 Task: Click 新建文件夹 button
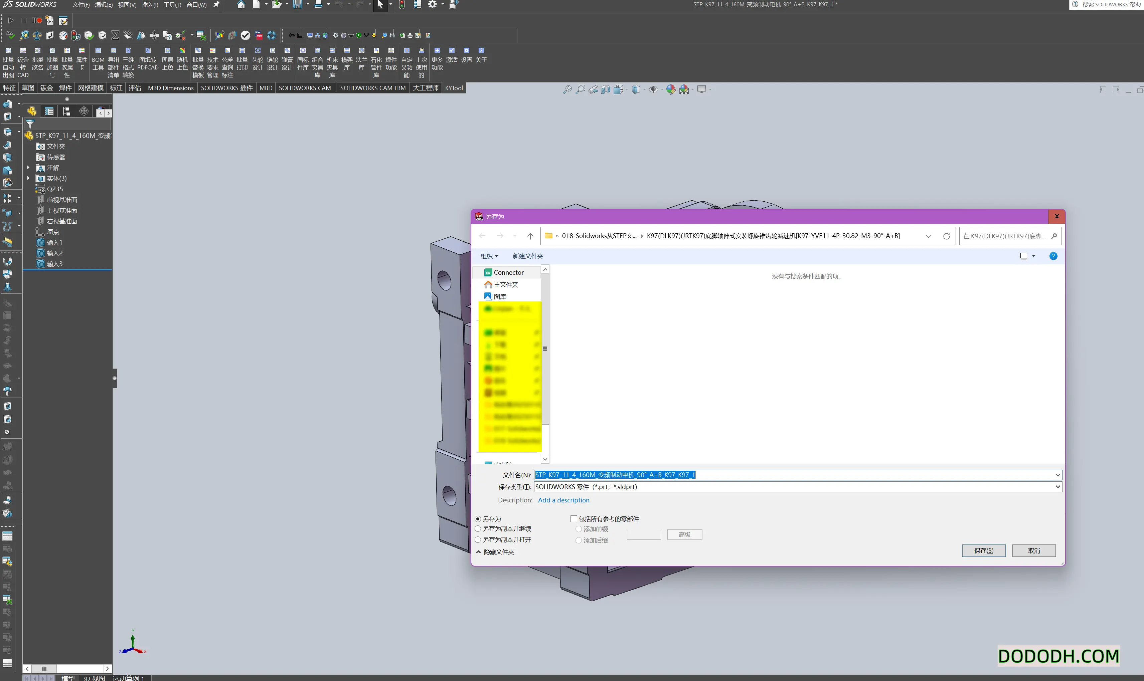coord(527,256)
